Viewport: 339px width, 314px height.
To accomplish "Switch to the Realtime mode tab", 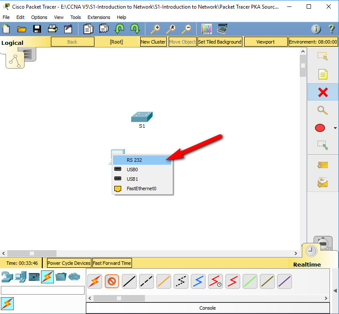I will (308, 264).
